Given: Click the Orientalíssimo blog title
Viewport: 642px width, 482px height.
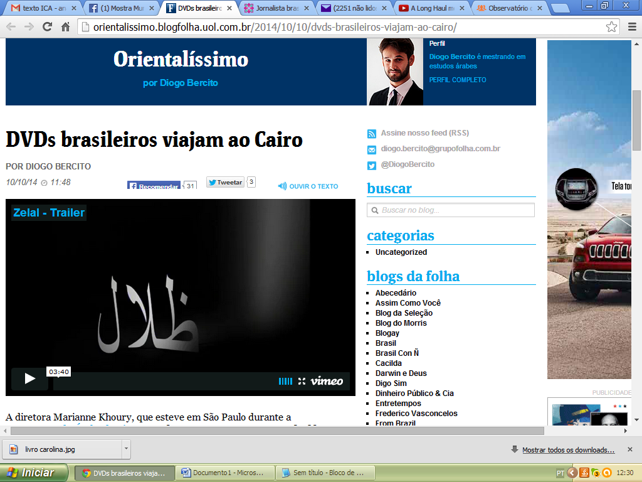Looking at the screenshot, I should (181, 59).
